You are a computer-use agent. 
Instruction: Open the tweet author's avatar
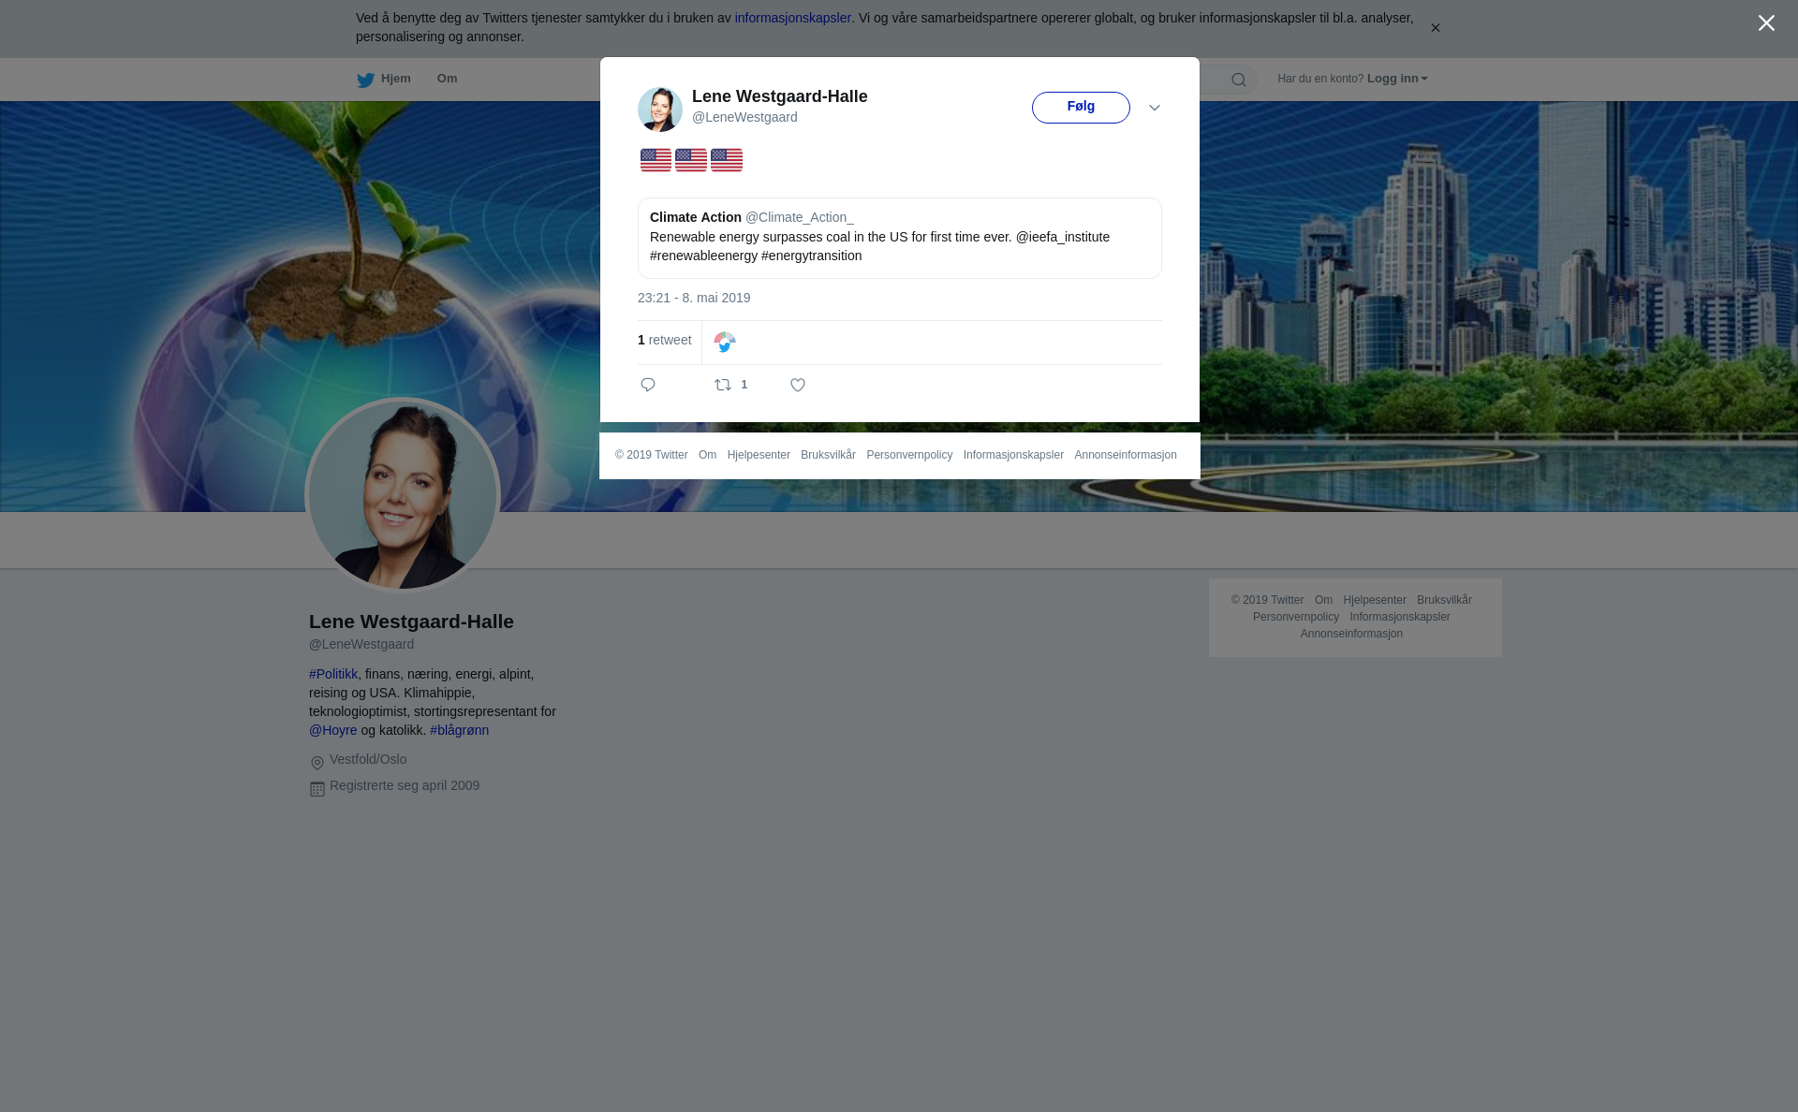pyautogui.click(x=660, y=110)
